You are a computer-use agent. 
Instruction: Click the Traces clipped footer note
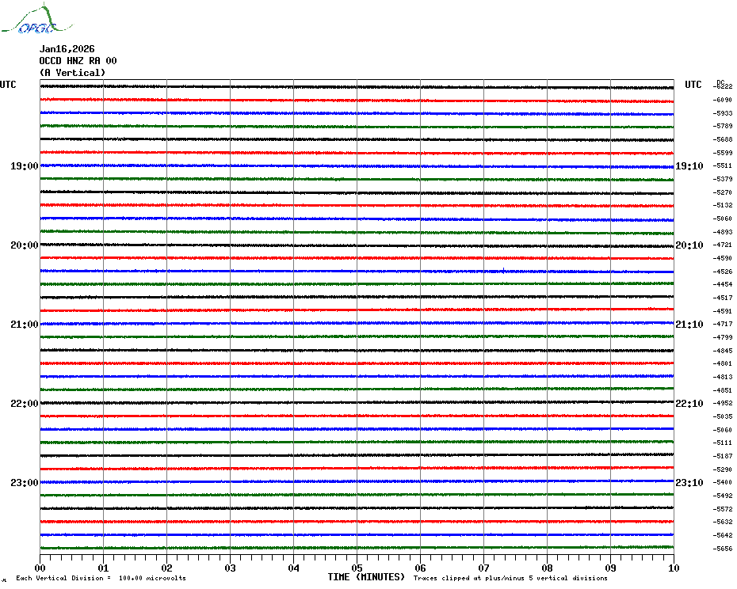(510, 579)
